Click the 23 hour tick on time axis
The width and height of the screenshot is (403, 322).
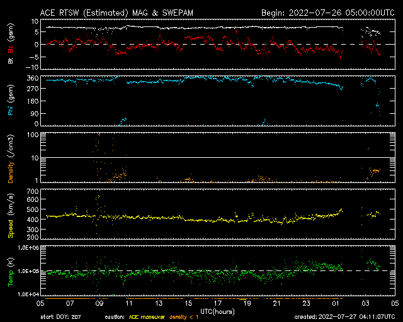[x=305, y=303]
